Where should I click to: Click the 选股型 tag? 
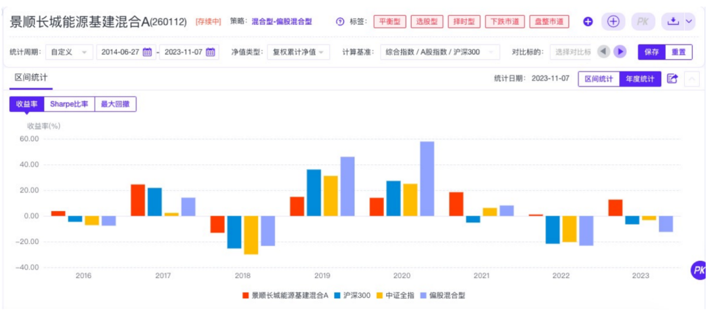427,22
